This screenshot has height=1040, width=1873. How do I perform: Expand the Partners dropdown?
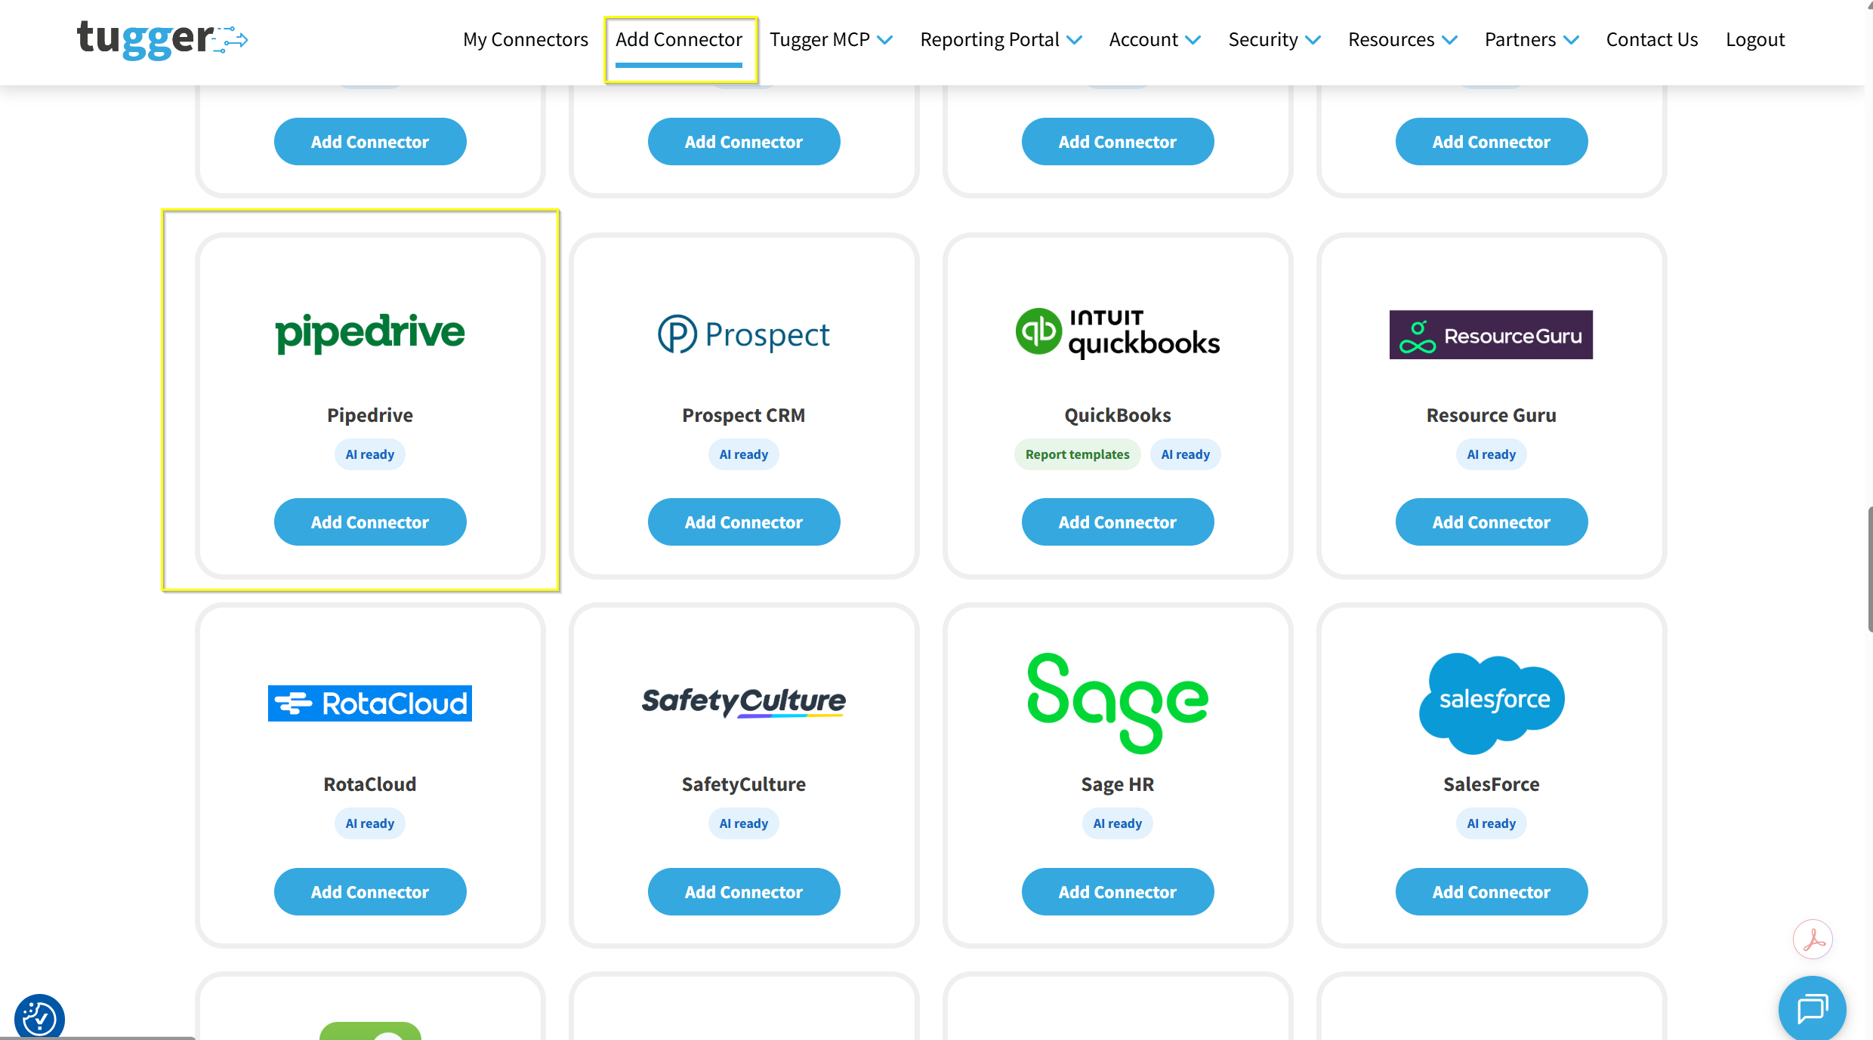tap(1532, 39)
